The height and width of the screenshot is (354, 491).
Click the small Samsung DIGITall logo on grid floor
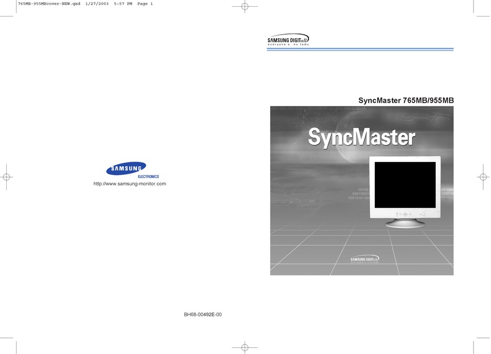(x=365, y=259)
